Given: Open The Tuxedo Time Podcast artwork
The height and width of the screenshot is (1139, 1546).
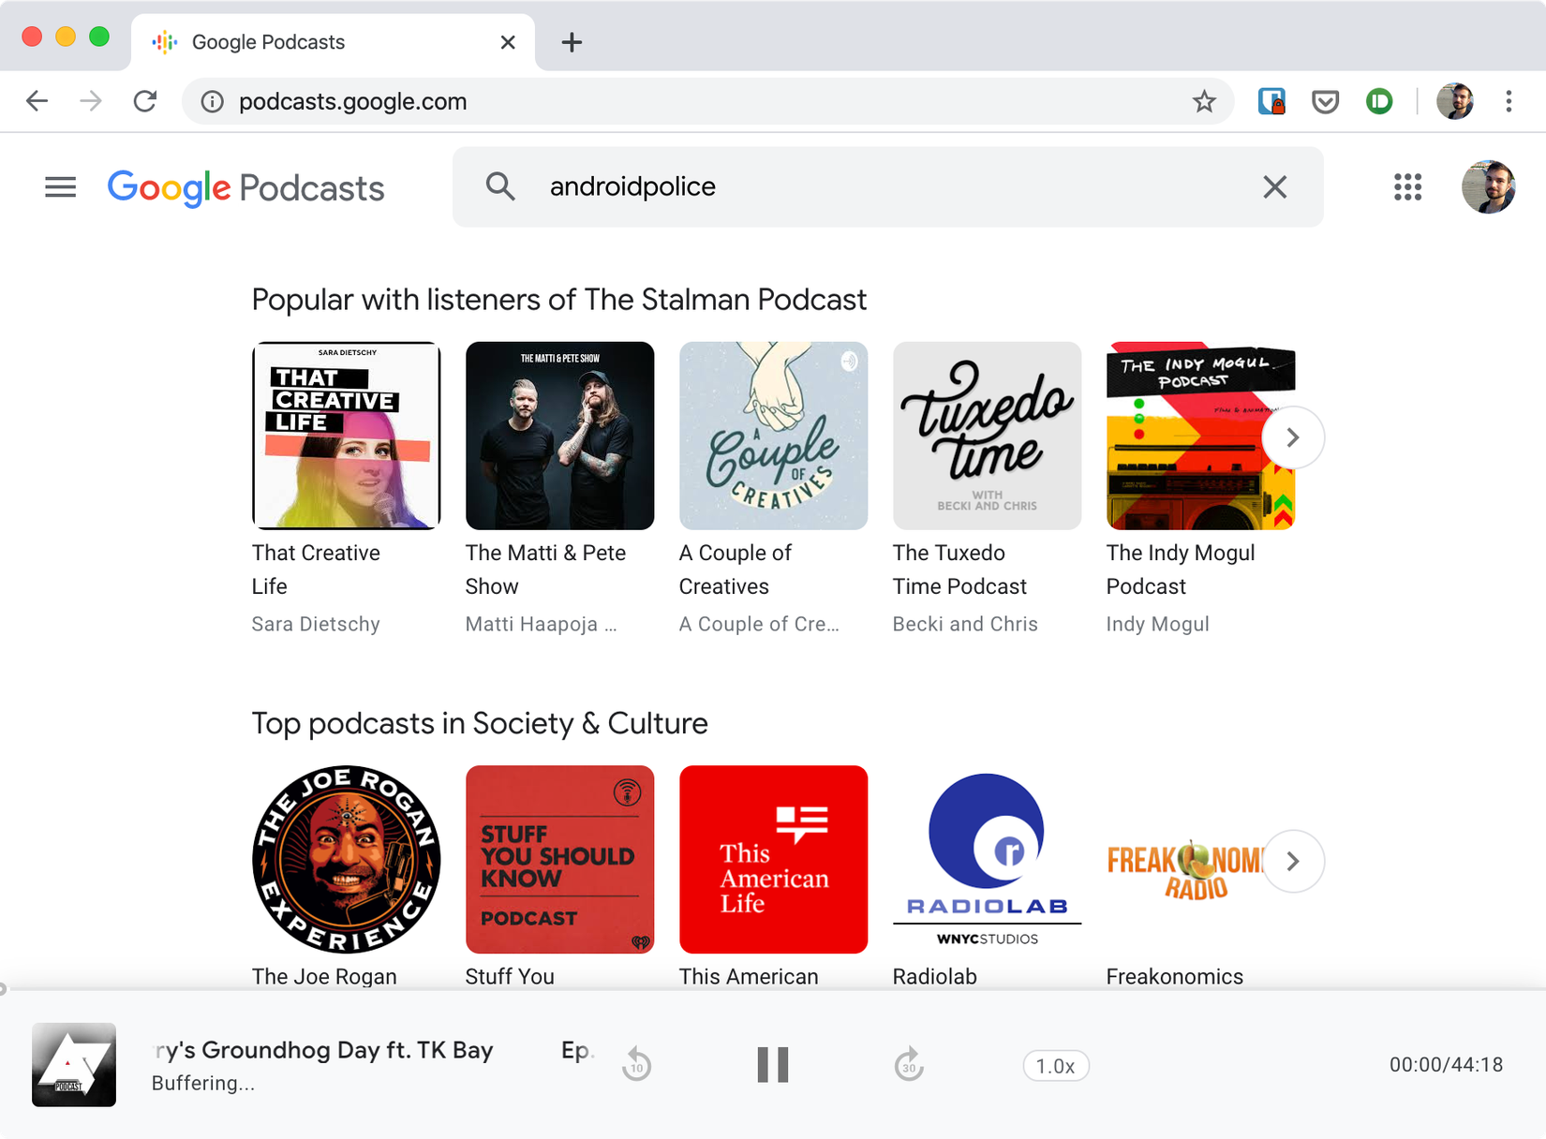Looking at the screenshot, I should coord(987,436).
